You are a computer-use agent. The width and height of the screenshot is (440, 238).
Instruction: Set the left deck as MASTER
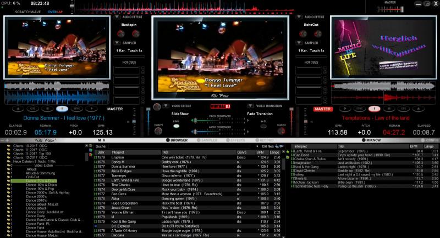(115, 109)
